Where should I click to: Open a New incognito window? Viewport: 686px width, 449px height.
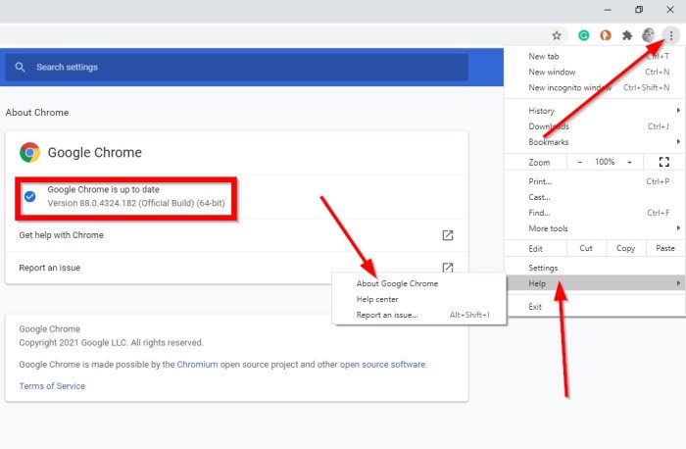point(595,87)
